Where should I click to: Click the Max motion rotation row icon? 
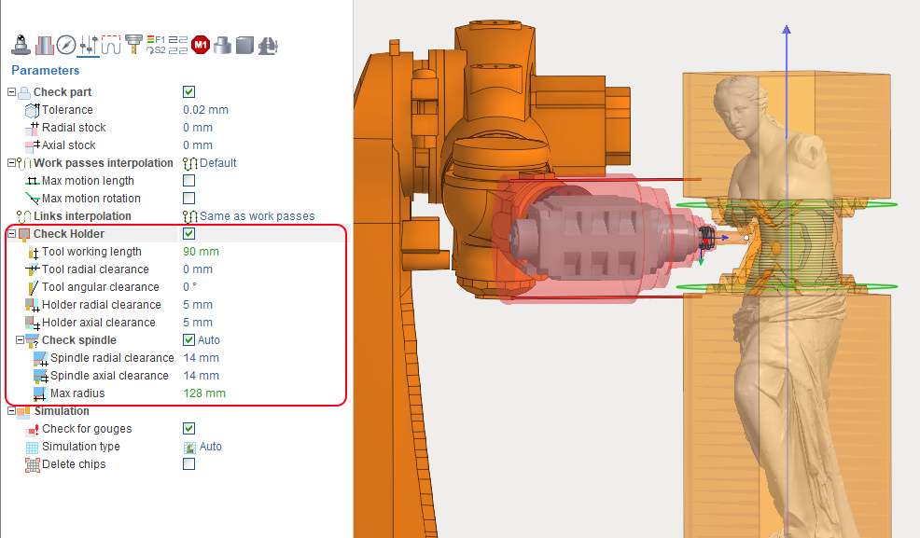33,199
